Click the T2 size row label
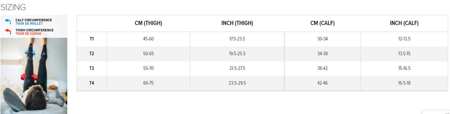 tap(92, 54)
